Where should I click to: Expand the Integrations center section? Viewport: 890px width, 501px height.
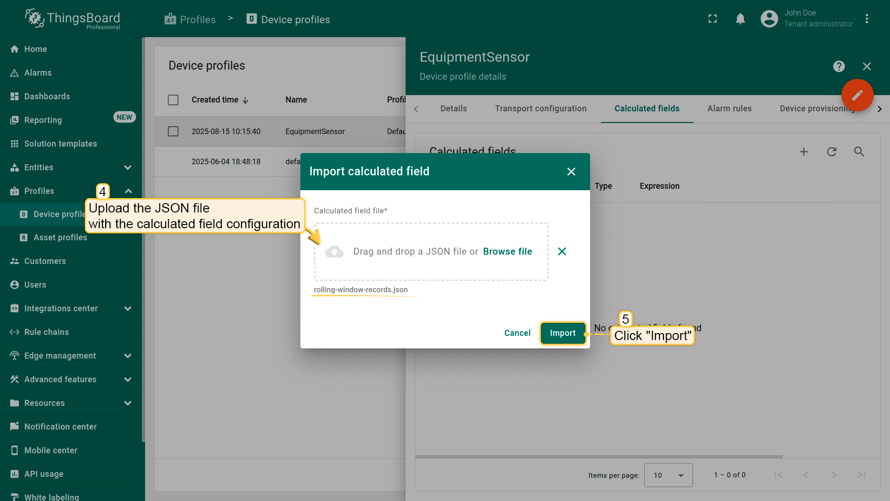[x=128, y=308]
